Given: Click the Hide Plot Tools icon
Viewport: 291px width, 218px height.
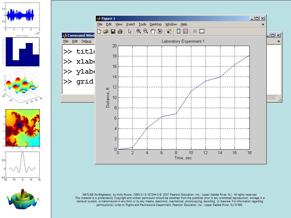Looking at the screenshot, I should 195,31.
